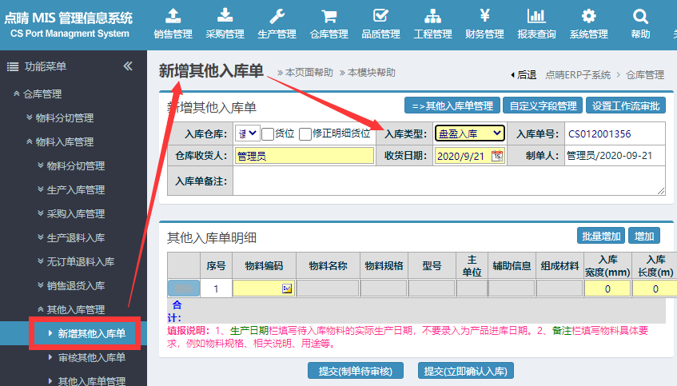Screen dimensions: 677x386
Task: Click into the 入库单备注 text area
Action: pyautogui.click(x=448, y=181)
